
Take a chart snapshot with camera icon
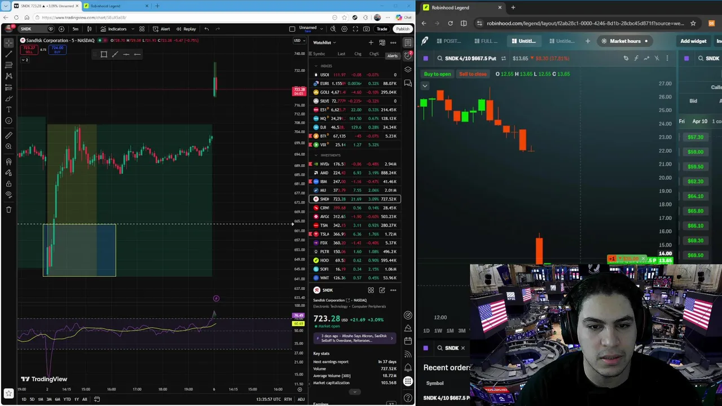(367, 29)
